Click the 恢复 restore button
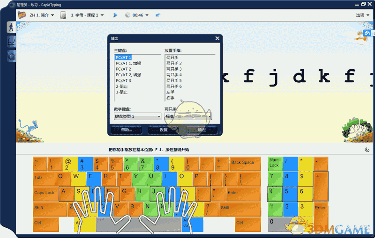 [163, 130]
